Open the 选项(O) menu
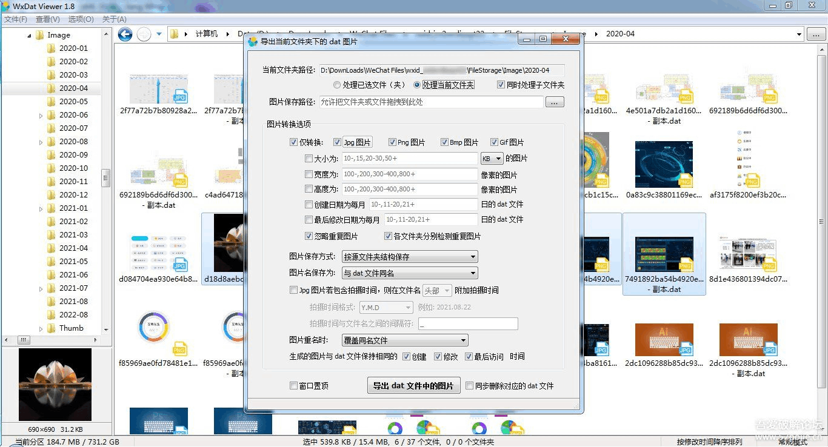This screenshot has width=828, height=447. coord(81,19)
